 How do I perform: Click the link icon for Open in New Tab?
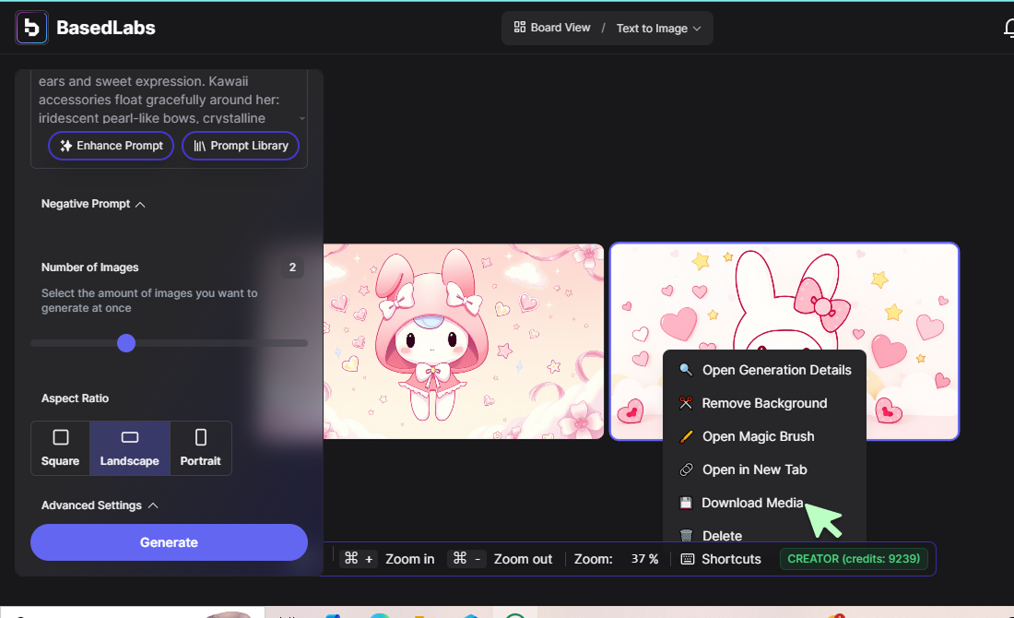[x=686, y=469]
